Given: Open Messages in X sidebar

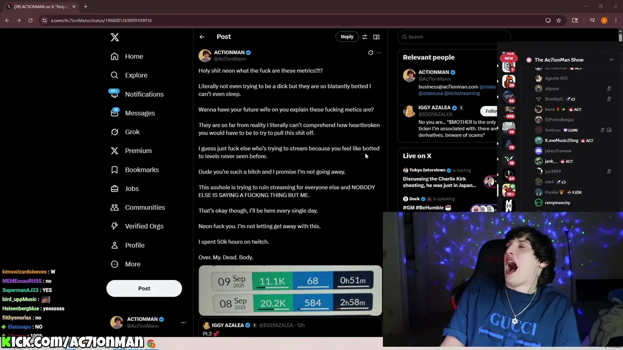Looking at the screenshot, I should pyautogui.click(x=132, y=113).
